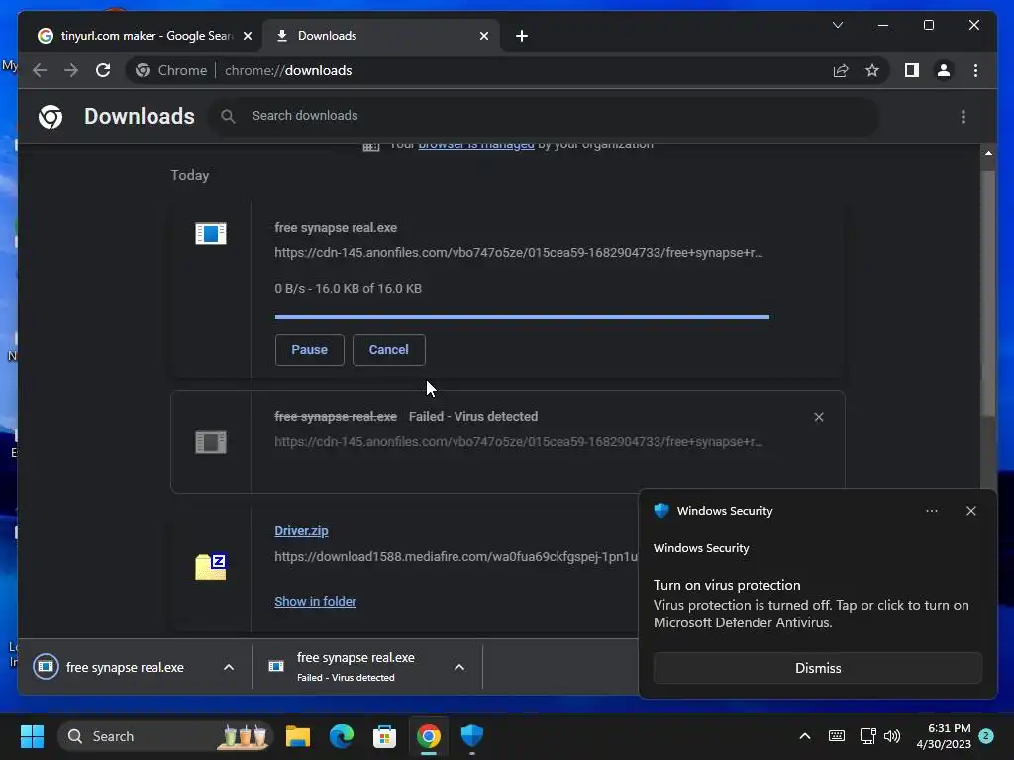Click the touch keyboard tray icon
Screen dimensions: 1014x760
point(836,736)
